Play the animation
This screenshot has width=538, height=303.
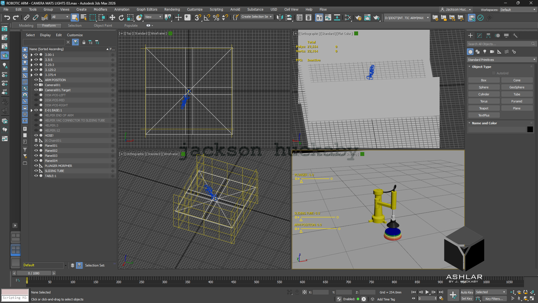point(427,292)
